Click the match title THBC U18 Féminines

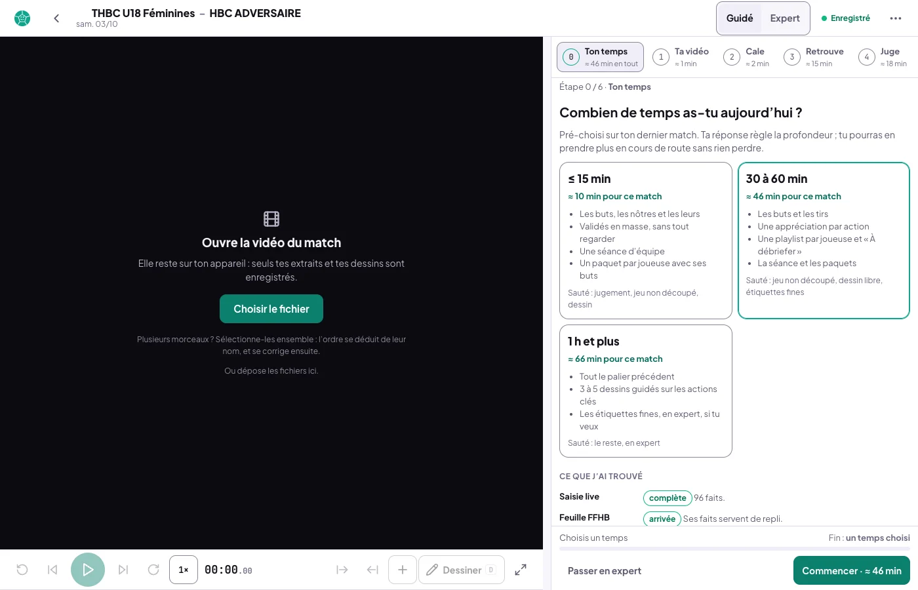click(144, 13)
